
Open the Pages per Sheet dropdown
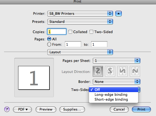(x=117, y=61)
